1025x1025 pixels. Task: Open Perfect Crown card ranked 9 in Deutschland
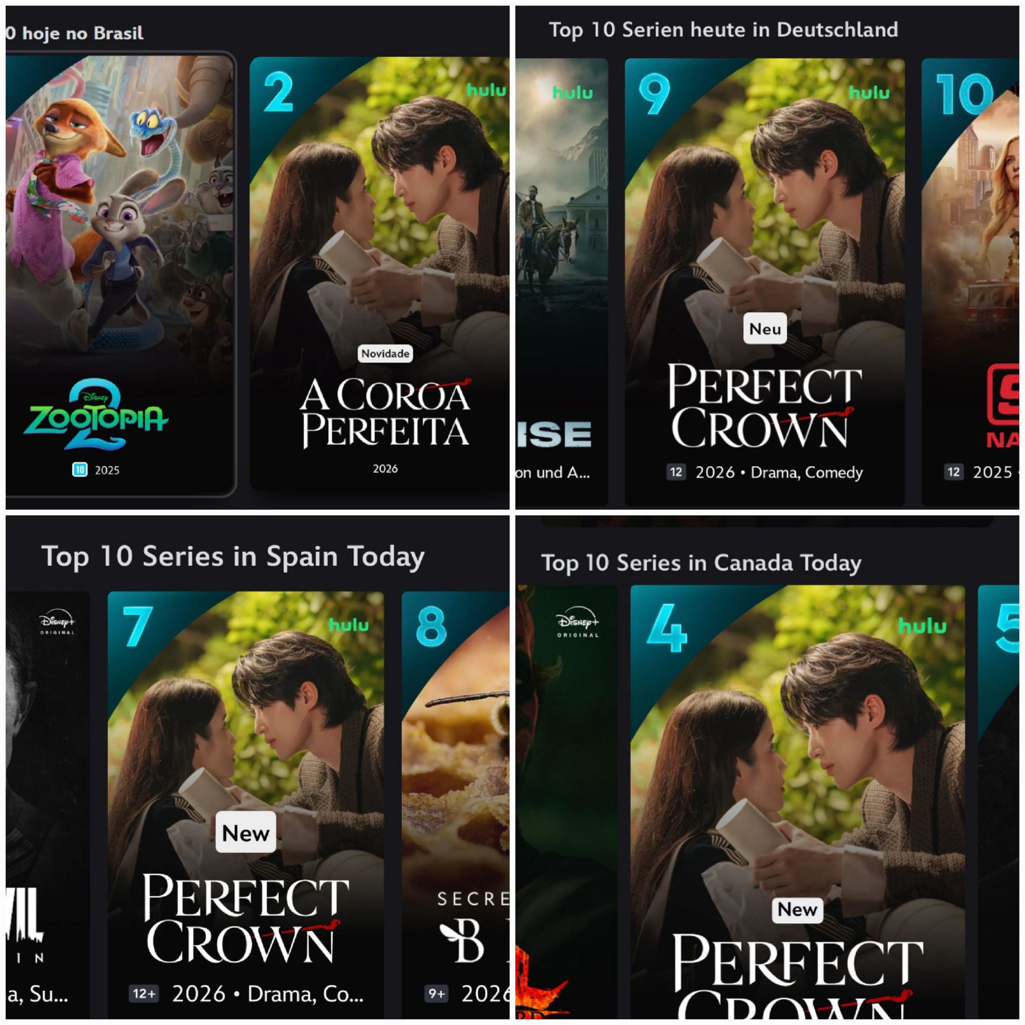coord(765,282)
